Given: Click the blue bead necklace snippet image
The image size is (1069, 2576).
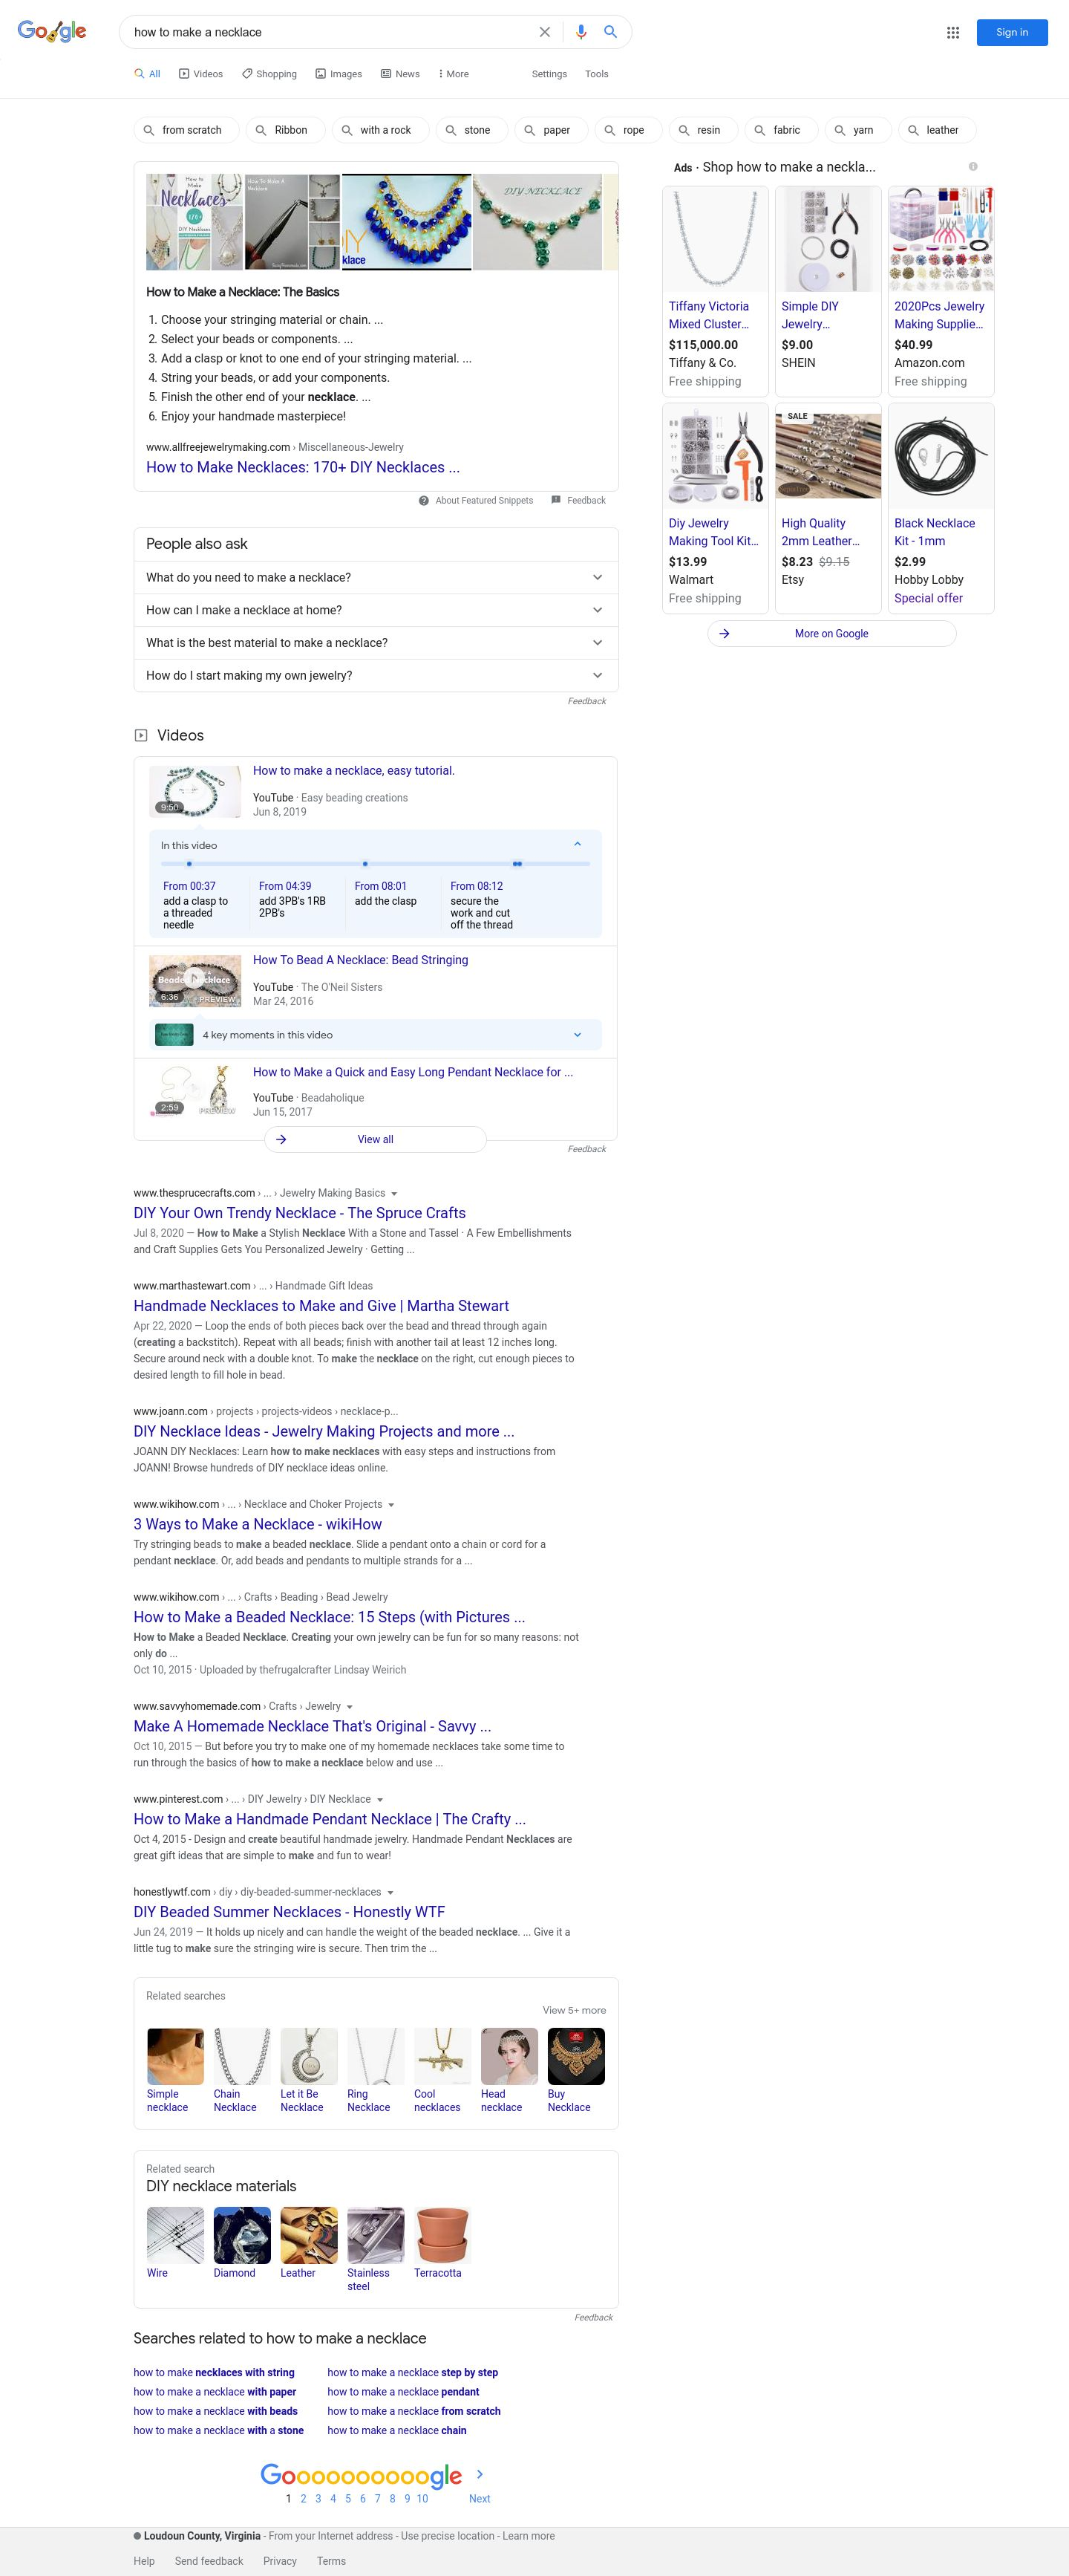Looking at the screenshot, I should [405, 222].
